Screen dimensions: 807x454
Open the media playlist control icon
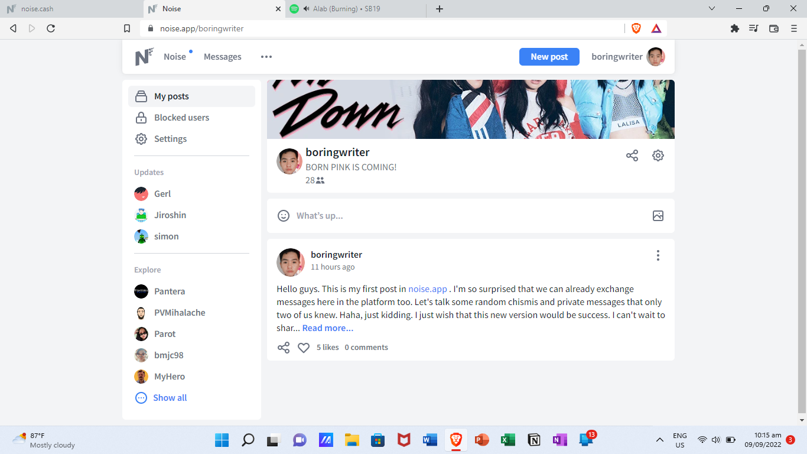[x=754, y=28]
